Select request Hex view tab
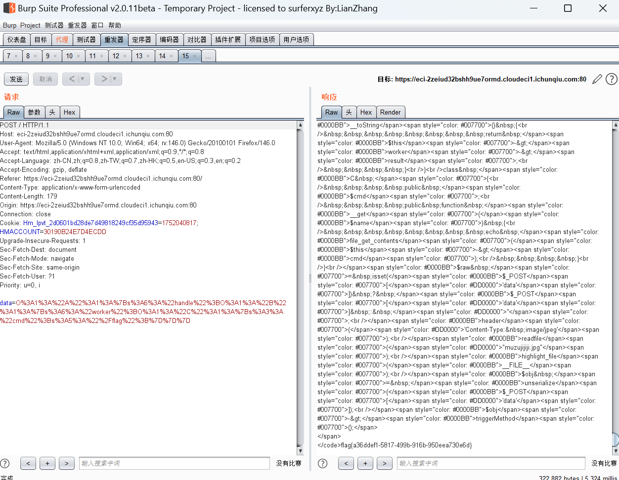619x480 pixels. (70, 112)
